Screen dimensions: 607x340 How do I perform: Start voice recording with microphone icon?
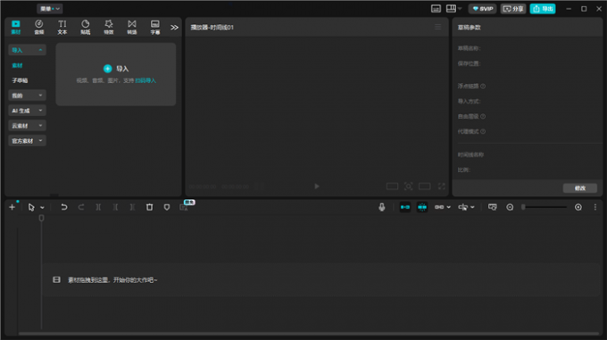(382, 207)
